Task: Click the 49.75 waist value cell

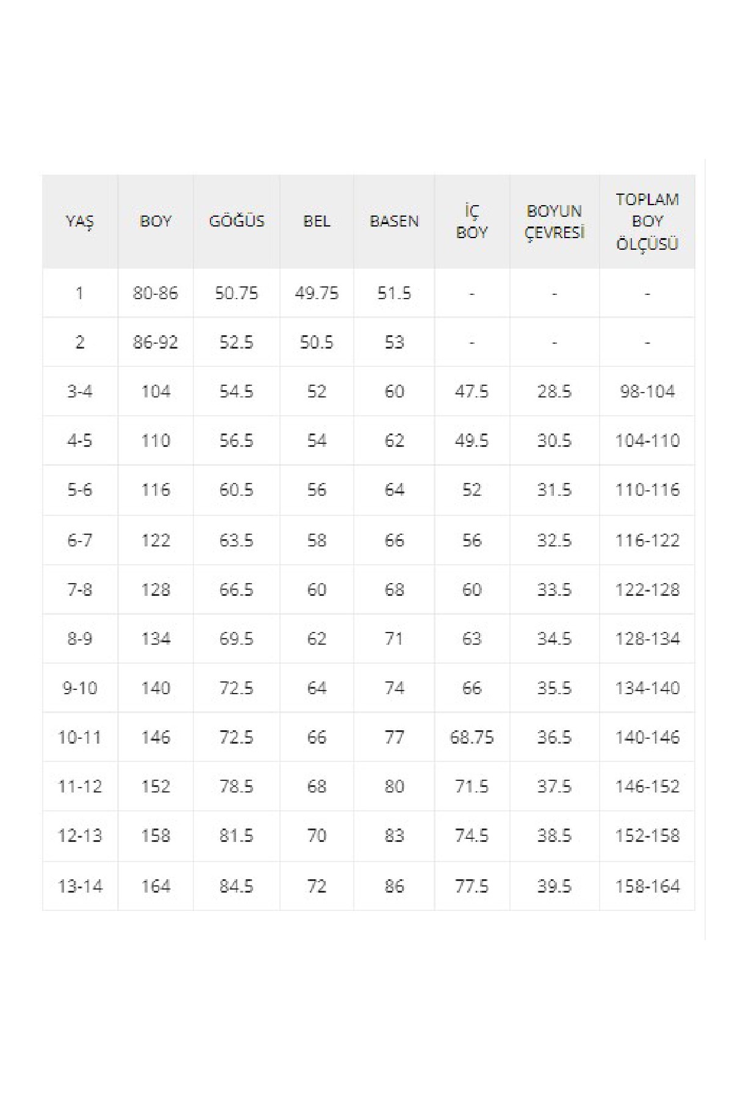Action: coord(317,294)
